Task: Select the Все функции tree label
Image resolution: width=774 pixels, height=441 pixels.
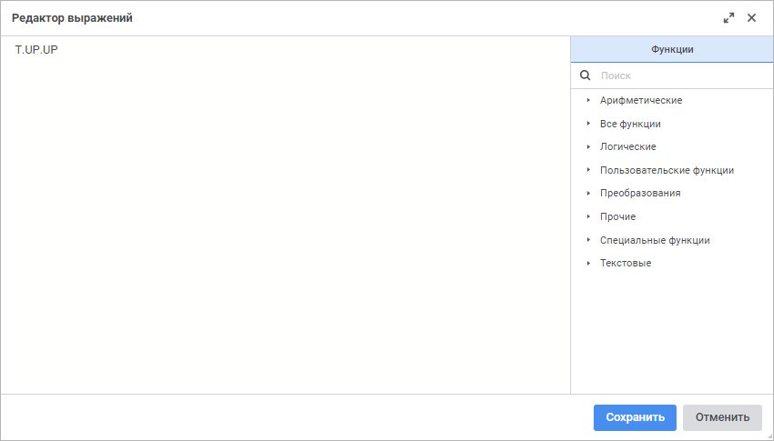Action: click(x=630, y=124)
